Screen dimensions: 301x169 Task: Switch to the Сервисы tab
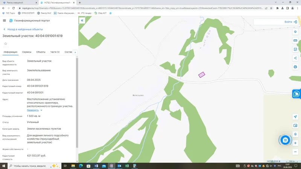[x=27, y=52]
